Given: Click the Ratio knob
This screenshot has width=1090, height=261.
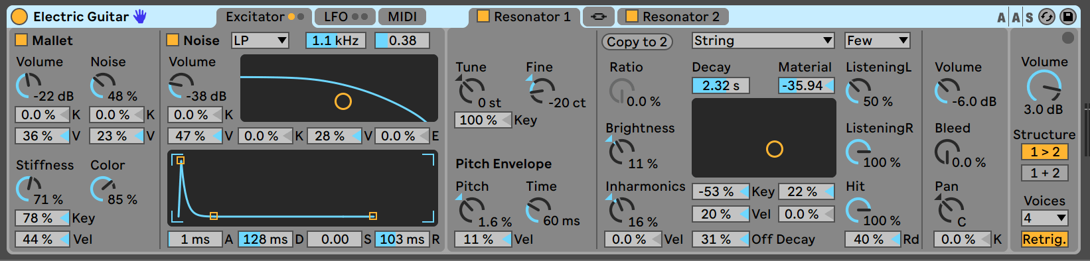Looking at the screenshot, I should (x=621, y=90).
